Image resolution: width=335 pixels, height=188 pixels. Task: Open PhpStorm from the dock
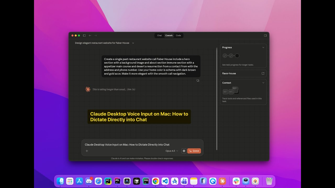118,181
